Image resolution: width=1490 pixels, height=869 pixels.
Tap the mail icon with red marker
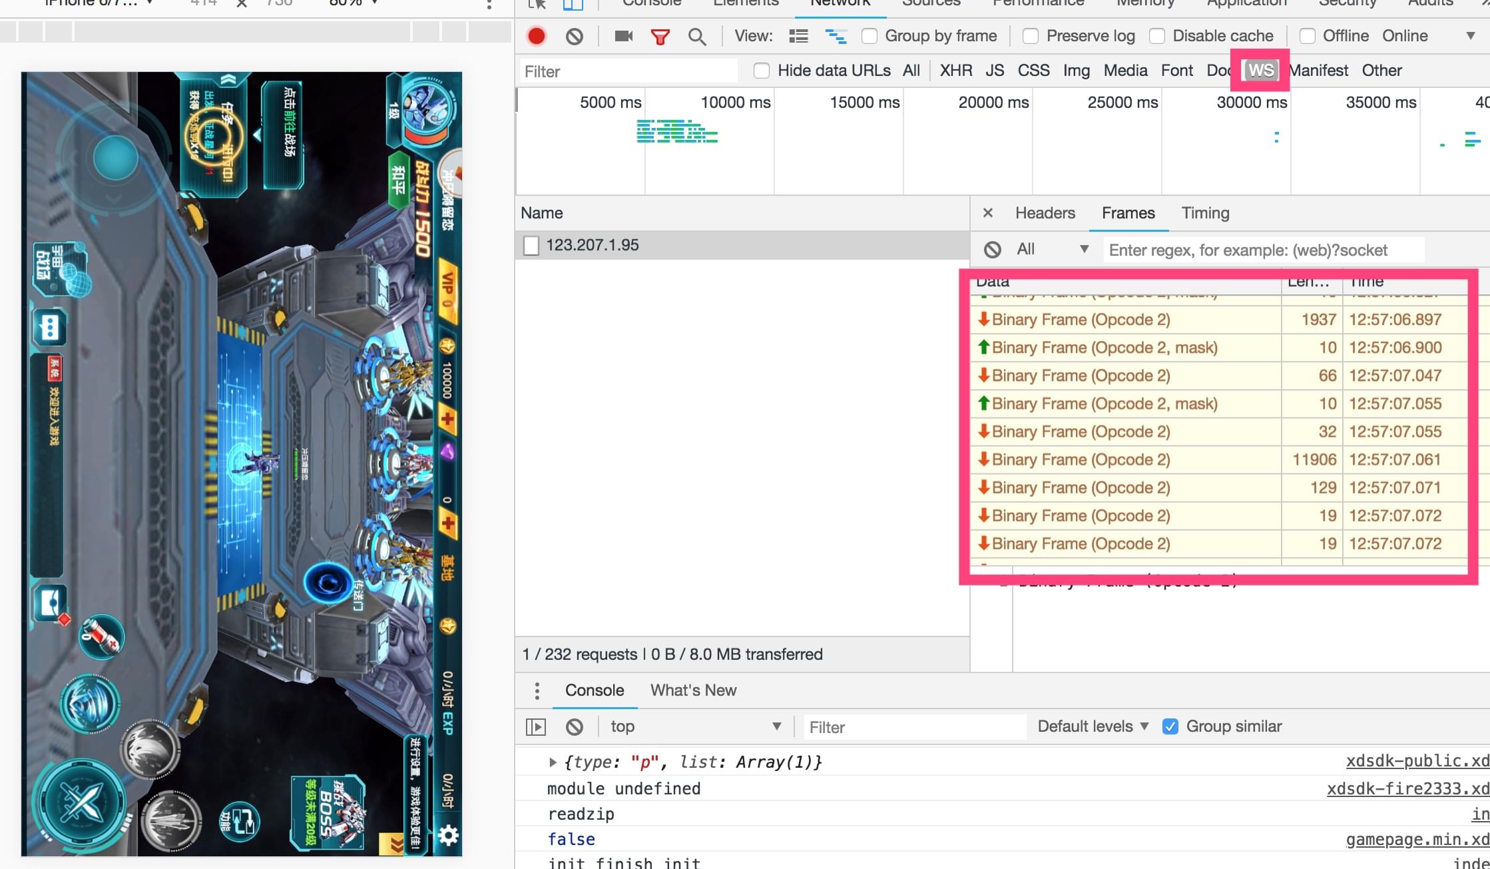(51, 604)
